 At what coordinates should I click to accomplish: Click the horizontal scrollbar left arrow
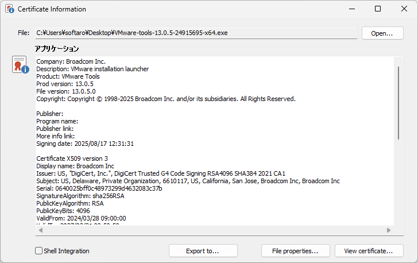(x=40, y=230)
